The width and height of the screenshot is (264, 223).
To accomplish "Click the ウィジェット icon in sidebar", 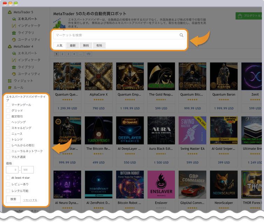I will (10, 81).
